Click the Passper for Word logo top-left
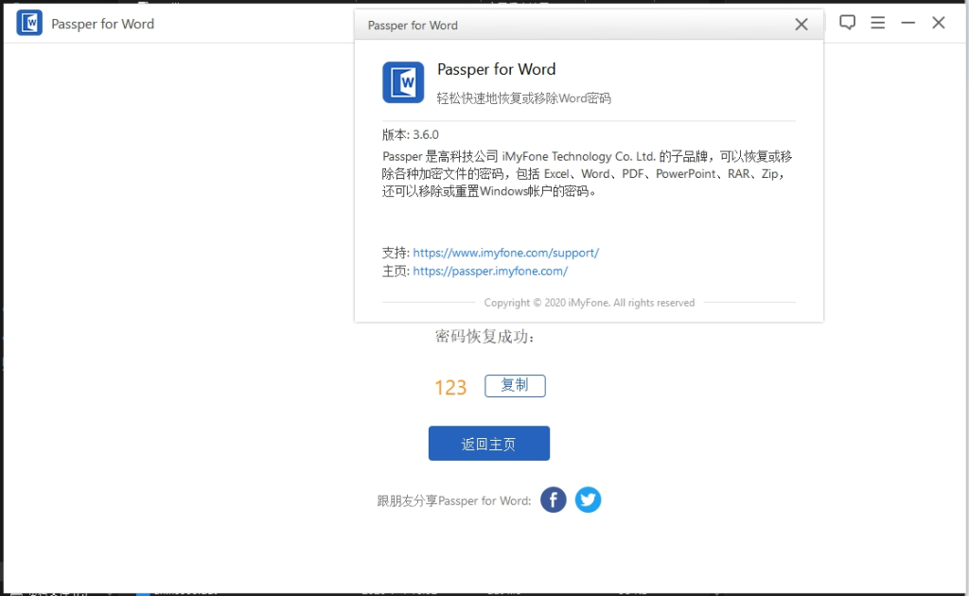The height and width of the screenshot is (596, 969). pyautogui.click(x=29, y=23)
